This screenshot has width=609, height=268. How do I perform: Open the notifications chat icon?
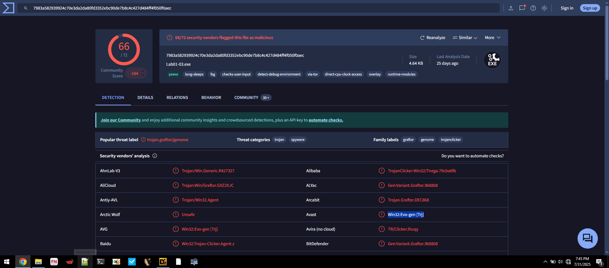click(522, 8)
